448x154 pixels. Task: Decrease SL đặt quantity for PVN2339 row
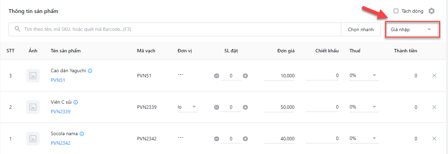217,107
